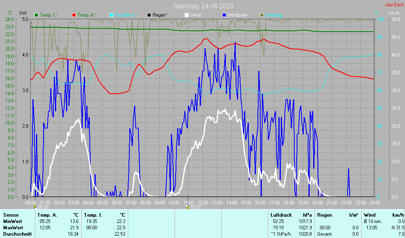Click the green Temp. I. legend square
405x238 pixels.
(37, 15)
